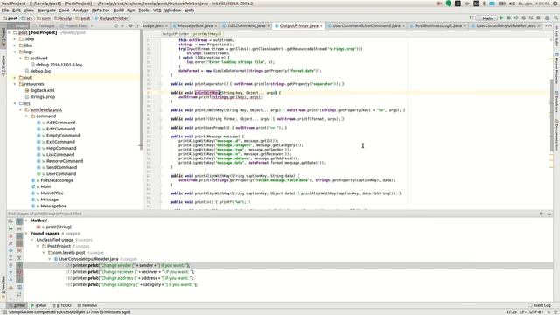This screenshot has height=315, width=560.
Task: Select strings.prop file in project tree
Action: (43, 97)
